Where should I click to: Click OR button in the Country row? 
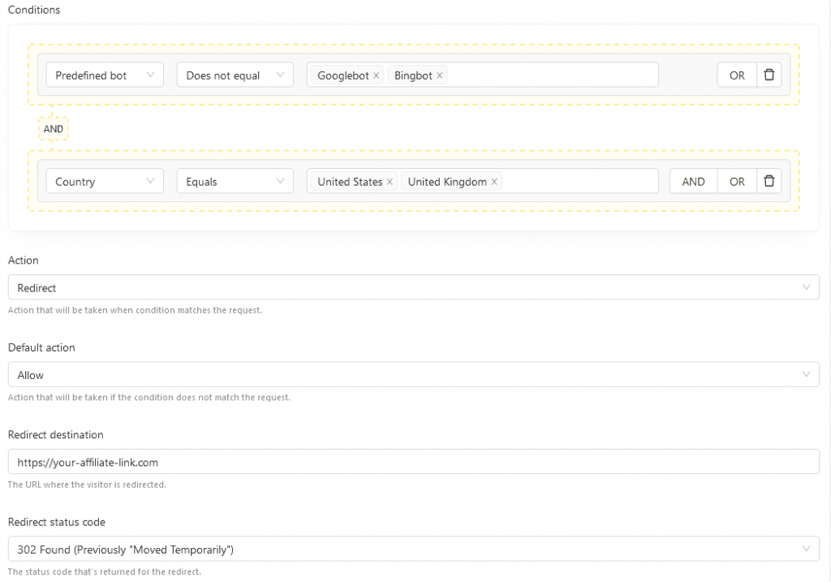(x=737, y=181)
